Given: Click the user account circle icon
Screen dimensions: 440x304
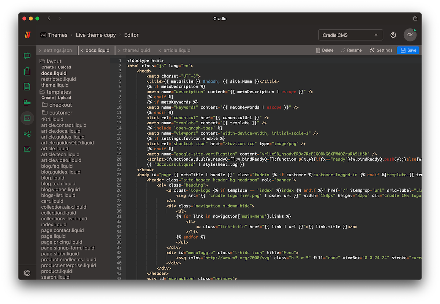Looking at the screenshot, I should [x=393, y=35].
